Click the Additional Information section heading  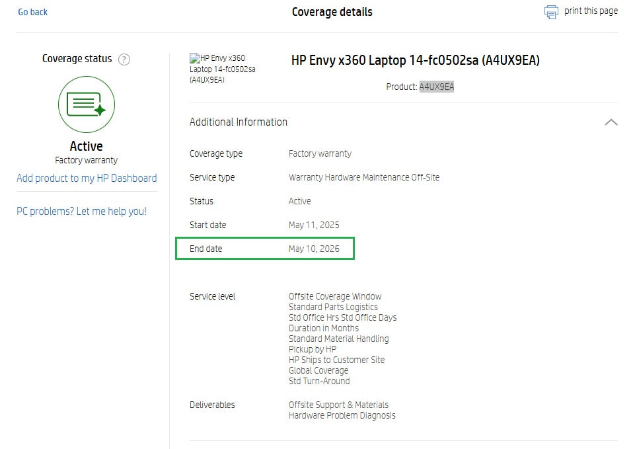(x=239, y=122)
